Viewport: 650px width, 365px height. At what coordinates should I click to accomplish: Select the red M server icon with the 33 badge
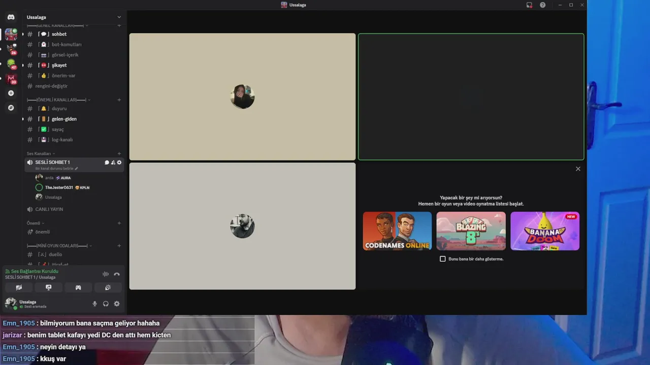(11, 79)
